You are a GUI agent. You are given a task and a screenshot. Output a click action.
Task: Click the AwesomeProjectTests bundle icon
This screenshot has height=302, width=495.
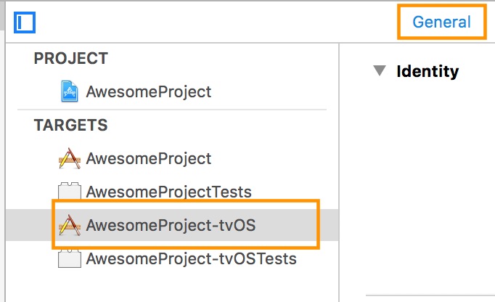tap(69, 192)
